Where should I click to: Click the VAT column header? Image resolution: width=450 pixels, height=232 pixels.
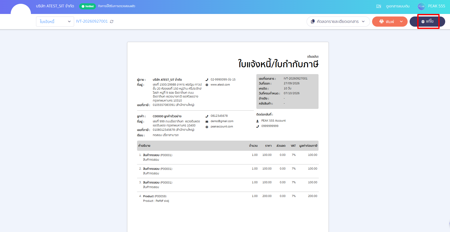coord(293,146)
